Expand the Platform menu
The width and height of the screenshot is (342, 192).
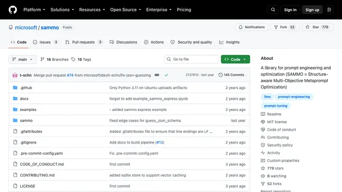(34, 10)
